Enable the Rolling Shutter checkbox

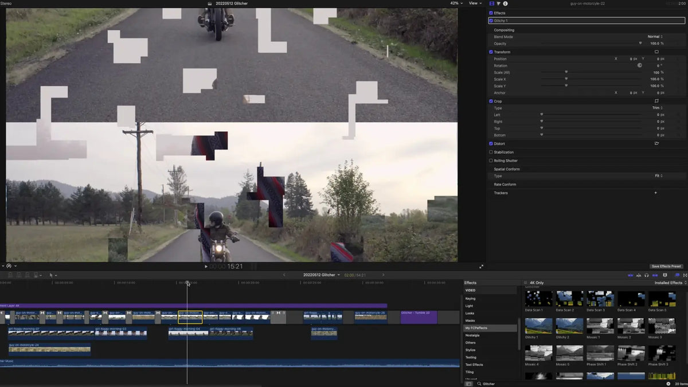(491, 161)
